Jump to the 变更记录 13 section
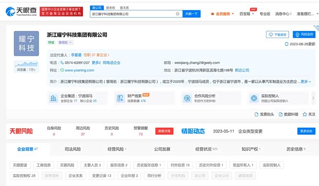 pyautogui.click(x=102, y=176)
